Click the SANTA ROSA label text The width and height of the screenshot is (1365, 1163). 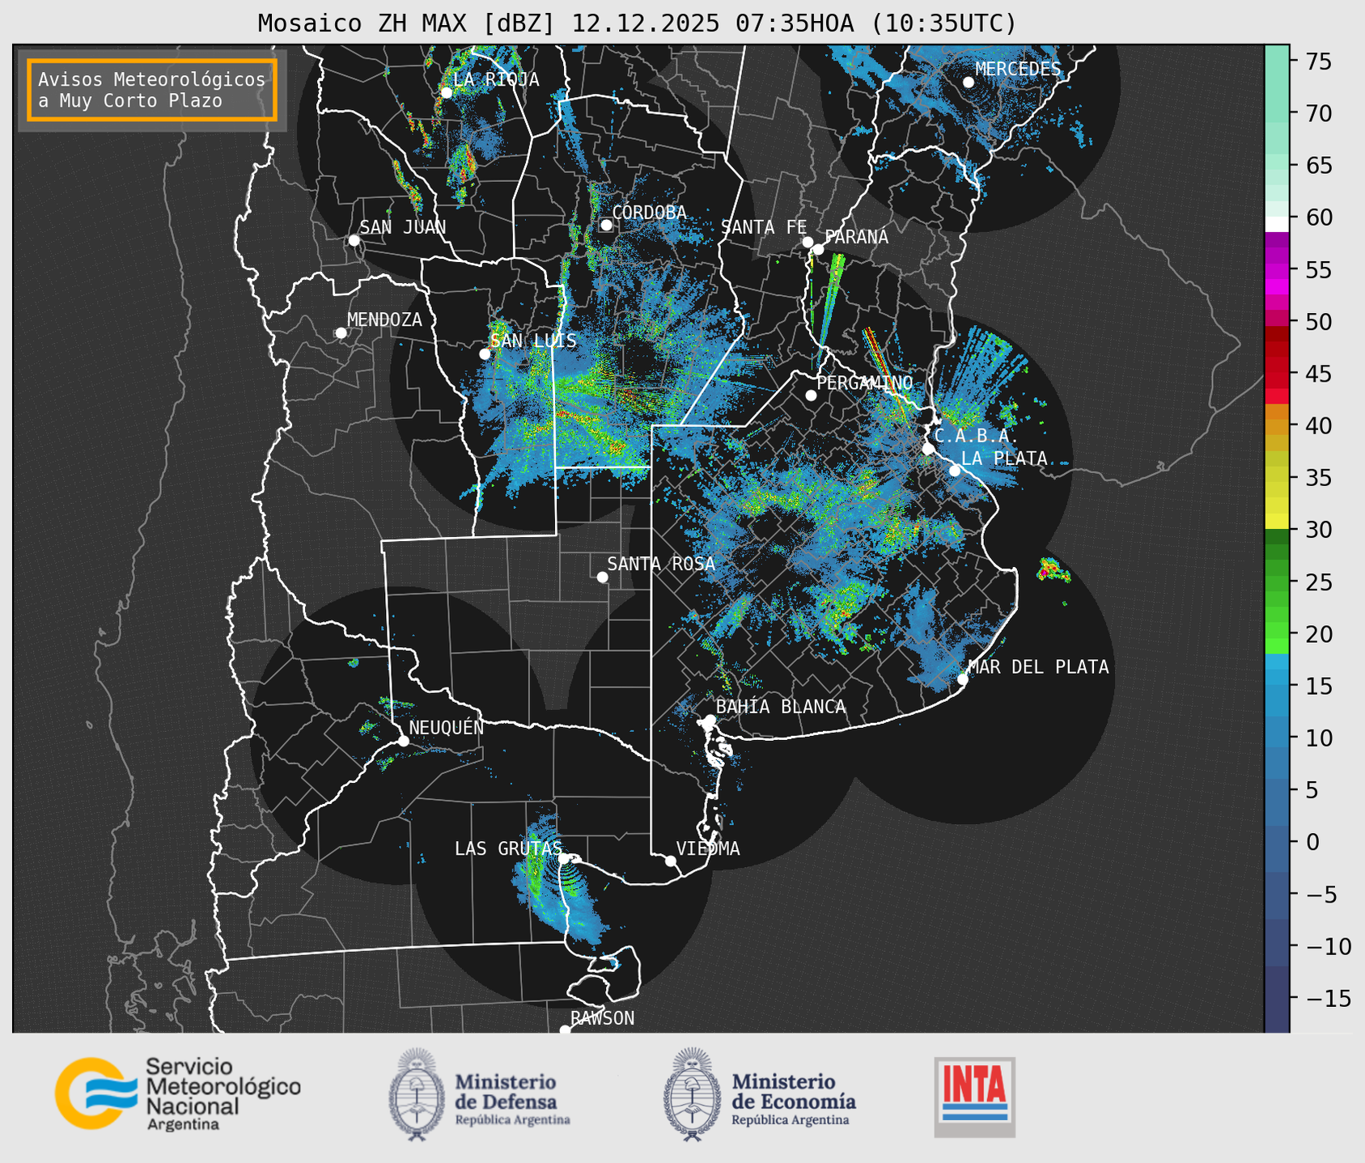661,564
